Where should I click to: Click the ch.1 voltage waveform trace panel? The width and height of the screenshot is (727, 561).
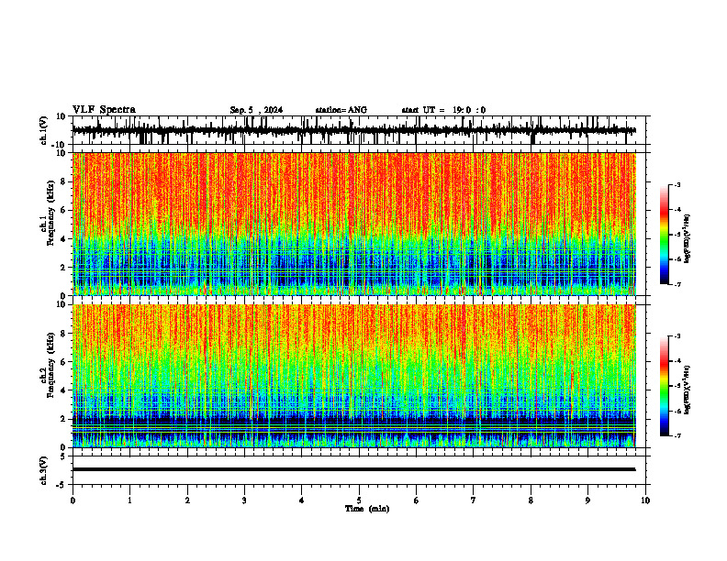[x=361, y=130]
